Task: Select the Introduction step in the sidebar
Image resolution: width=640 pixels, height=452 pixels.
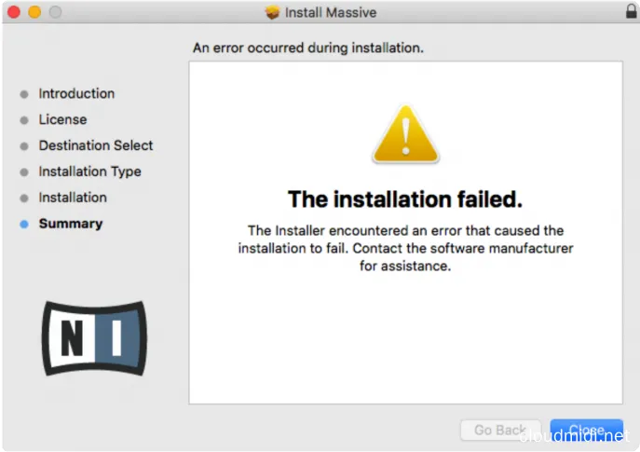Action: (76, 93)
